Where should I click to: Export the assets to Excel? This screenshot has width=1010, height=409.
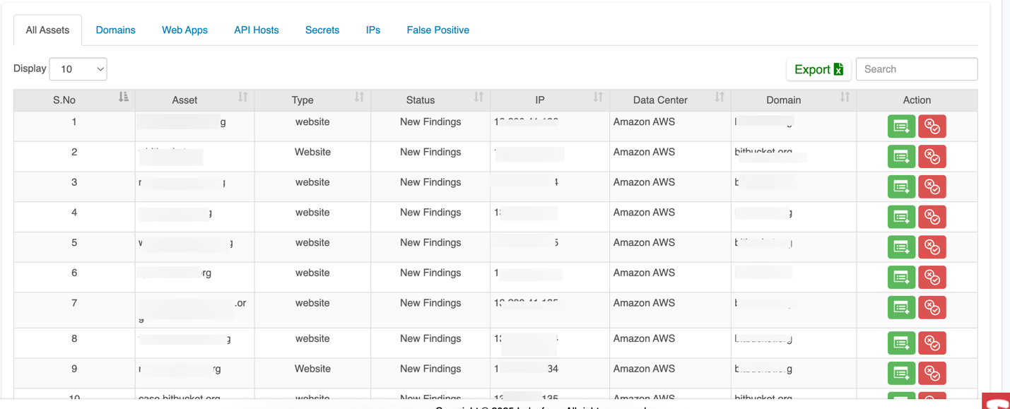(818, 69)
